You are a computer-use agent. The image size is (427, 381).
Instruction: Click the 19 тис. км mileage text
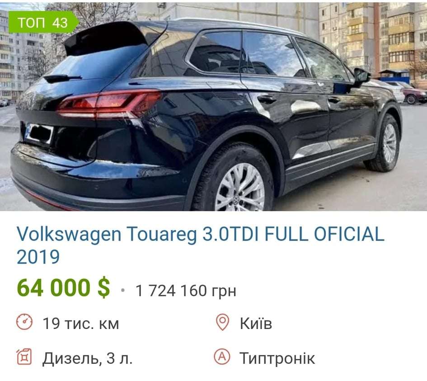click(x=81, y=323)
